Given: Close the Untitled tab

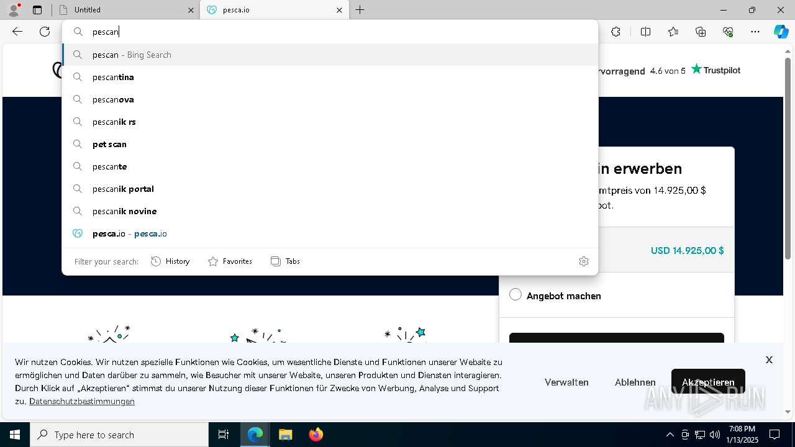Looking at the screenshot, I should coord(191,10).
